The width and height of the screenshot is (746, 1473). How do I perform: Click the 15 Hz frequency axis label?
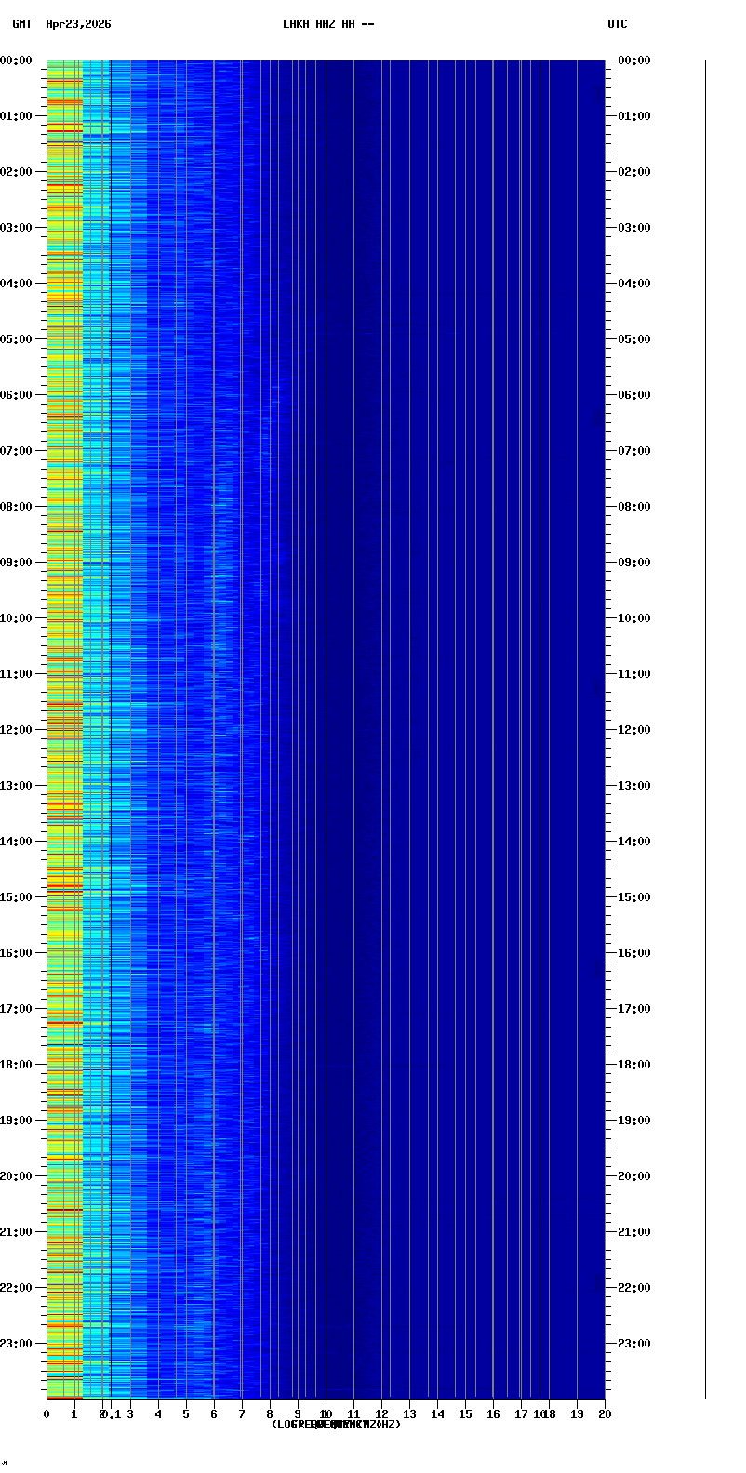pyautogui.click(x=465, y=1414)
